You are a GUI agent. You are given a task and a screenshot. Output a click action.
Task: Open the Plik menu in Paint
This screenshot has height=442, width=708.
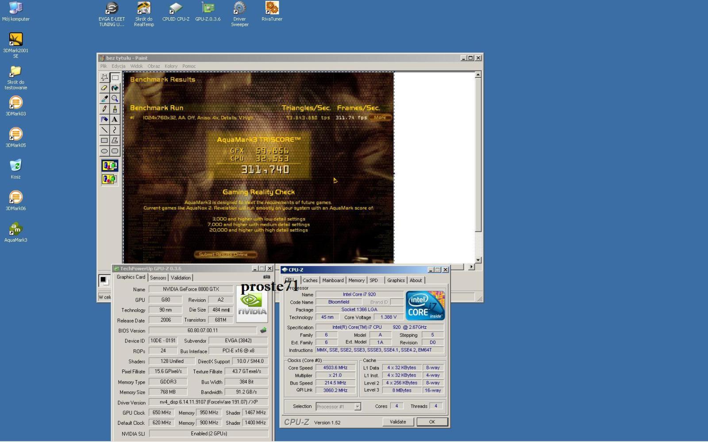tap(104, 66)
